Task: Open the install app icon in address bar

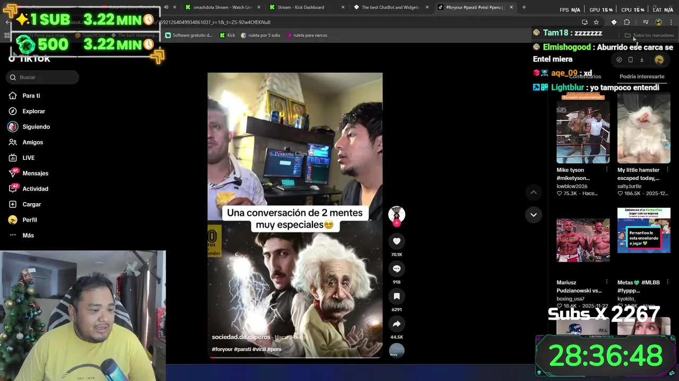Action: (585, 22)
